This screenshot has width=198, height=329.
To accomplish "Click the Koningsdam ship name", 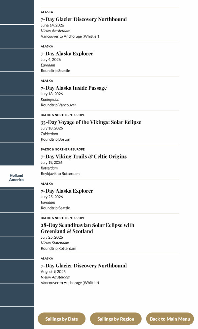I will click(50, 99).
